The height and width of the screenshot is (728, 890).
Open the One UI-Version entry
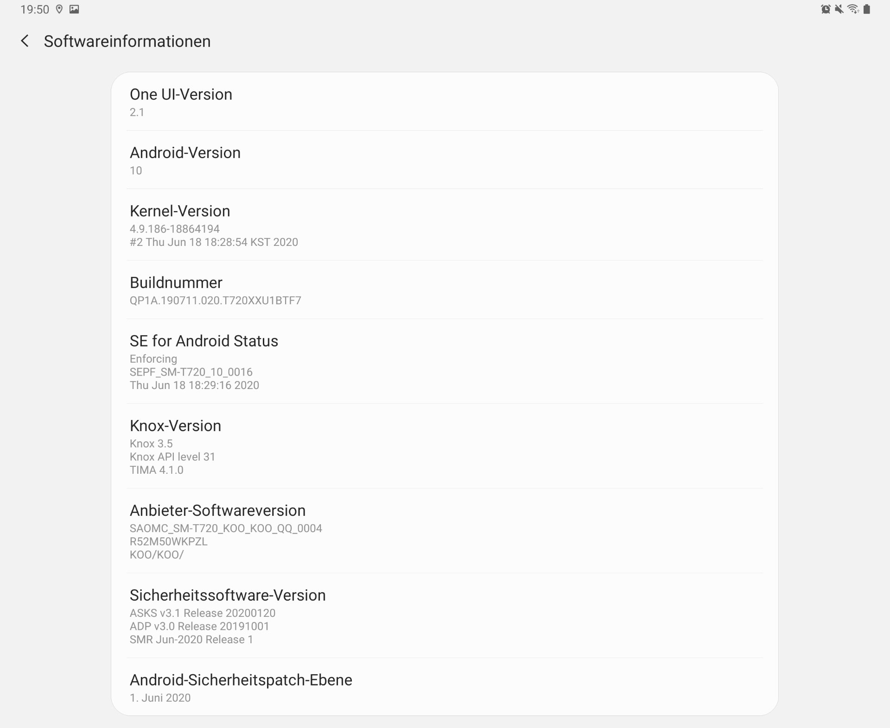click(445, 102)
